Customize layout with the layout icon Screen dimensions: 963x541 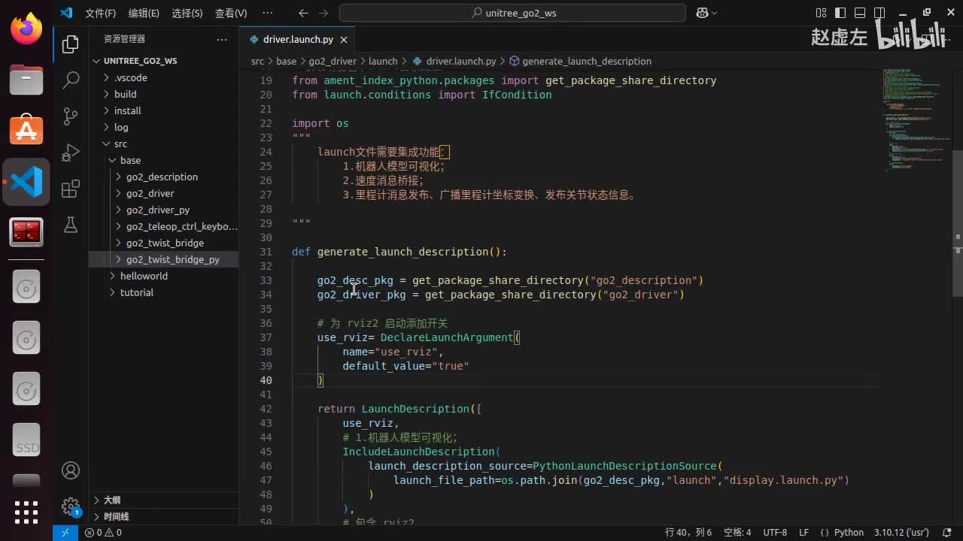click(x=821, y=13)
